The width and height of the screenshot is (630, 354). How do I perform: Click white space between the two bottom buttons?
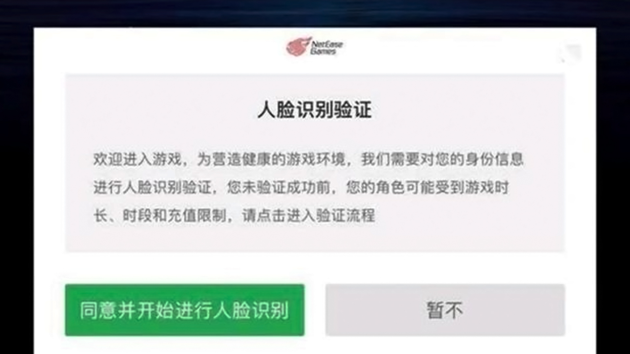[x=315, y=310]
